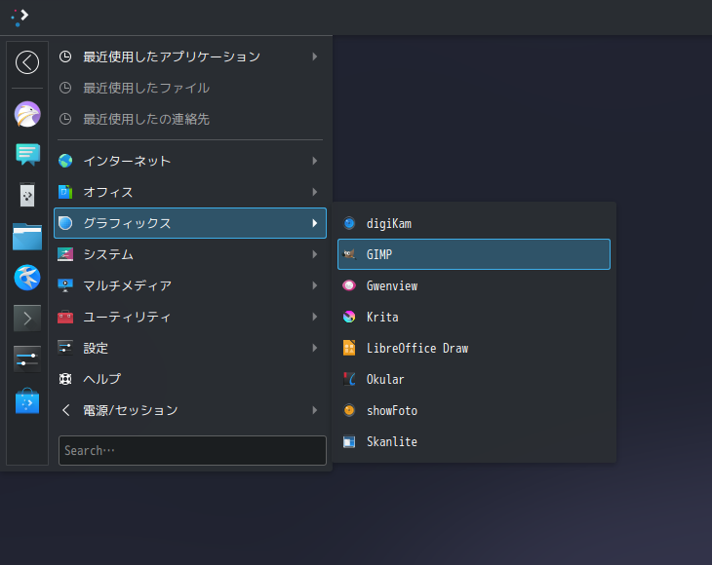The width and height of the screenshot is (712, 565).
Task: Expand the グラフィックス submenu arrow
Action: pyautogui.click(x=315, y=223)
